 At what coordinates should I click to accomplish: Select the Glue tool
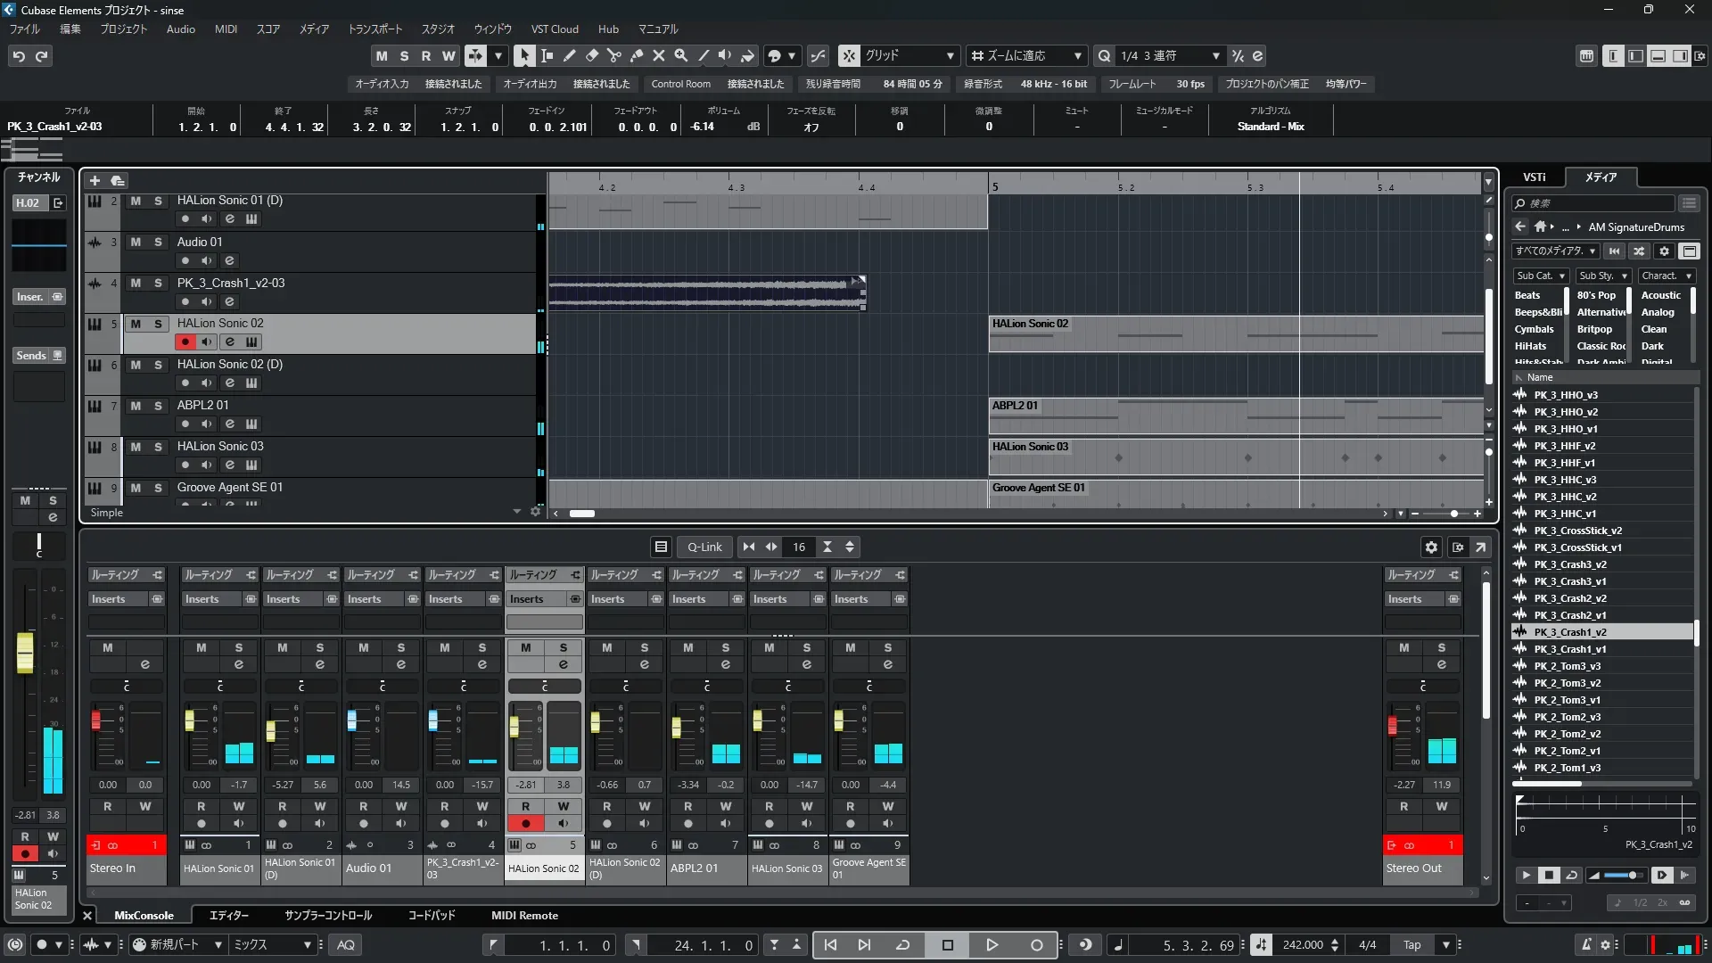click(x=637, y=55)
